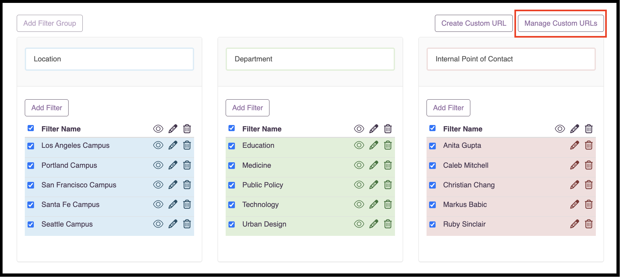Edit the Education filter
Image resolution: width=620 pixels, height=277 pixels.
[374, 145]
